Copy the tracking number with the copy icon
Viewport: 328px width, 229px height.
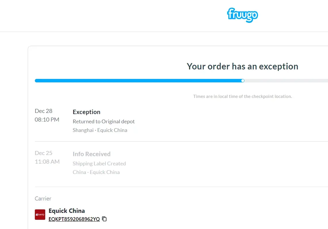(105, 219)
